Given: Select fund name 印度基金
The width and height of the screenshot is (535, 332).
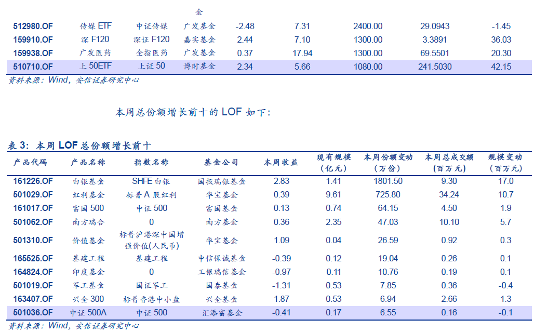Looking at the screenshot, I should pos(88,272).
